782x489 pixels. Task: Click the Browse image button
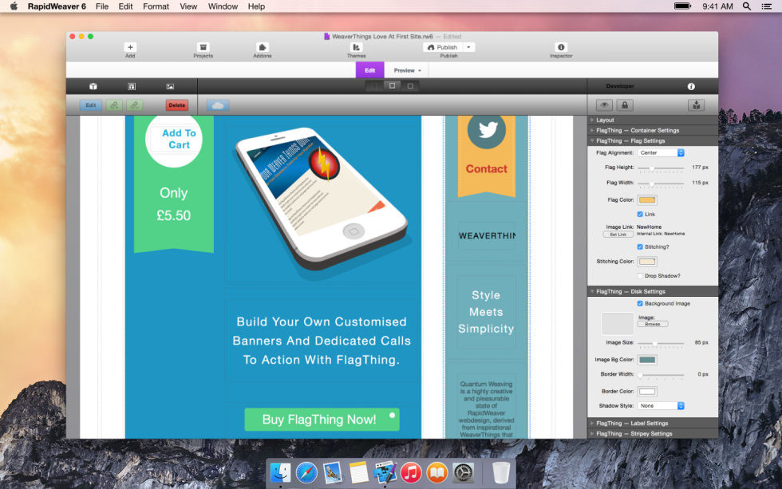pos(653,324)
